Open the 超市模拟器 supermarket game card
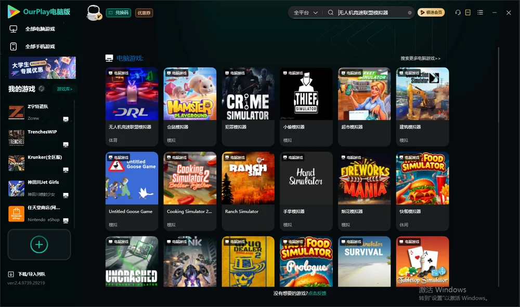520x307 pixels. 364,106
